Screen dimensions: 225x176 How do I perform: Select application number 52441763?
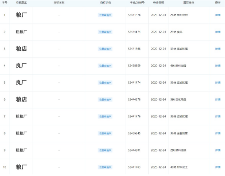coord(134,167)
